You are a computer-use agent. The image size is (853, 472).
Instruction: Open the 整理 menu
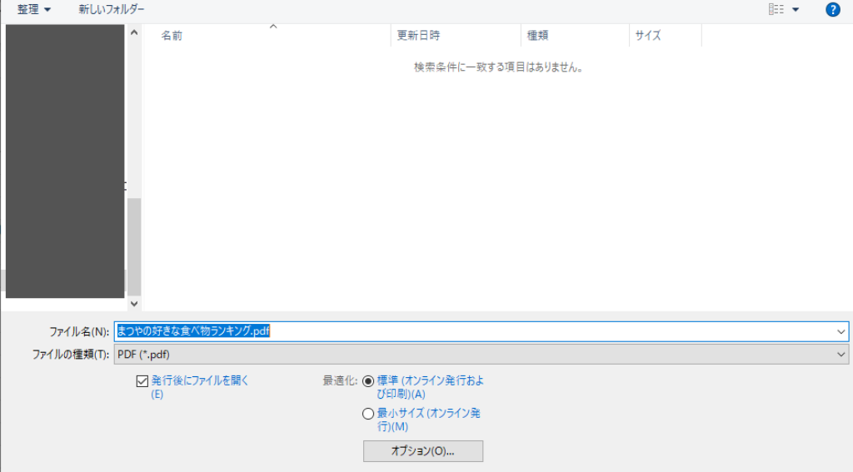click(33, 9)
